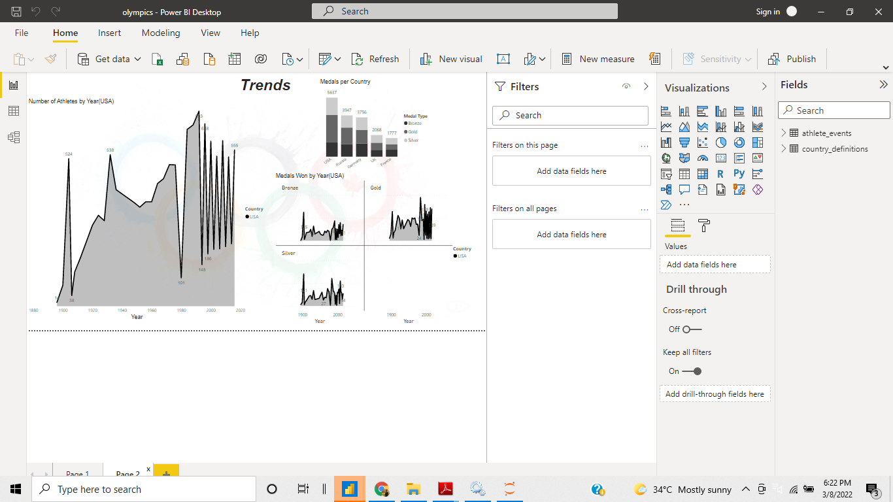Open the Get data dropdown
This screenshot has height=502, width=893.
click(137, 59)
